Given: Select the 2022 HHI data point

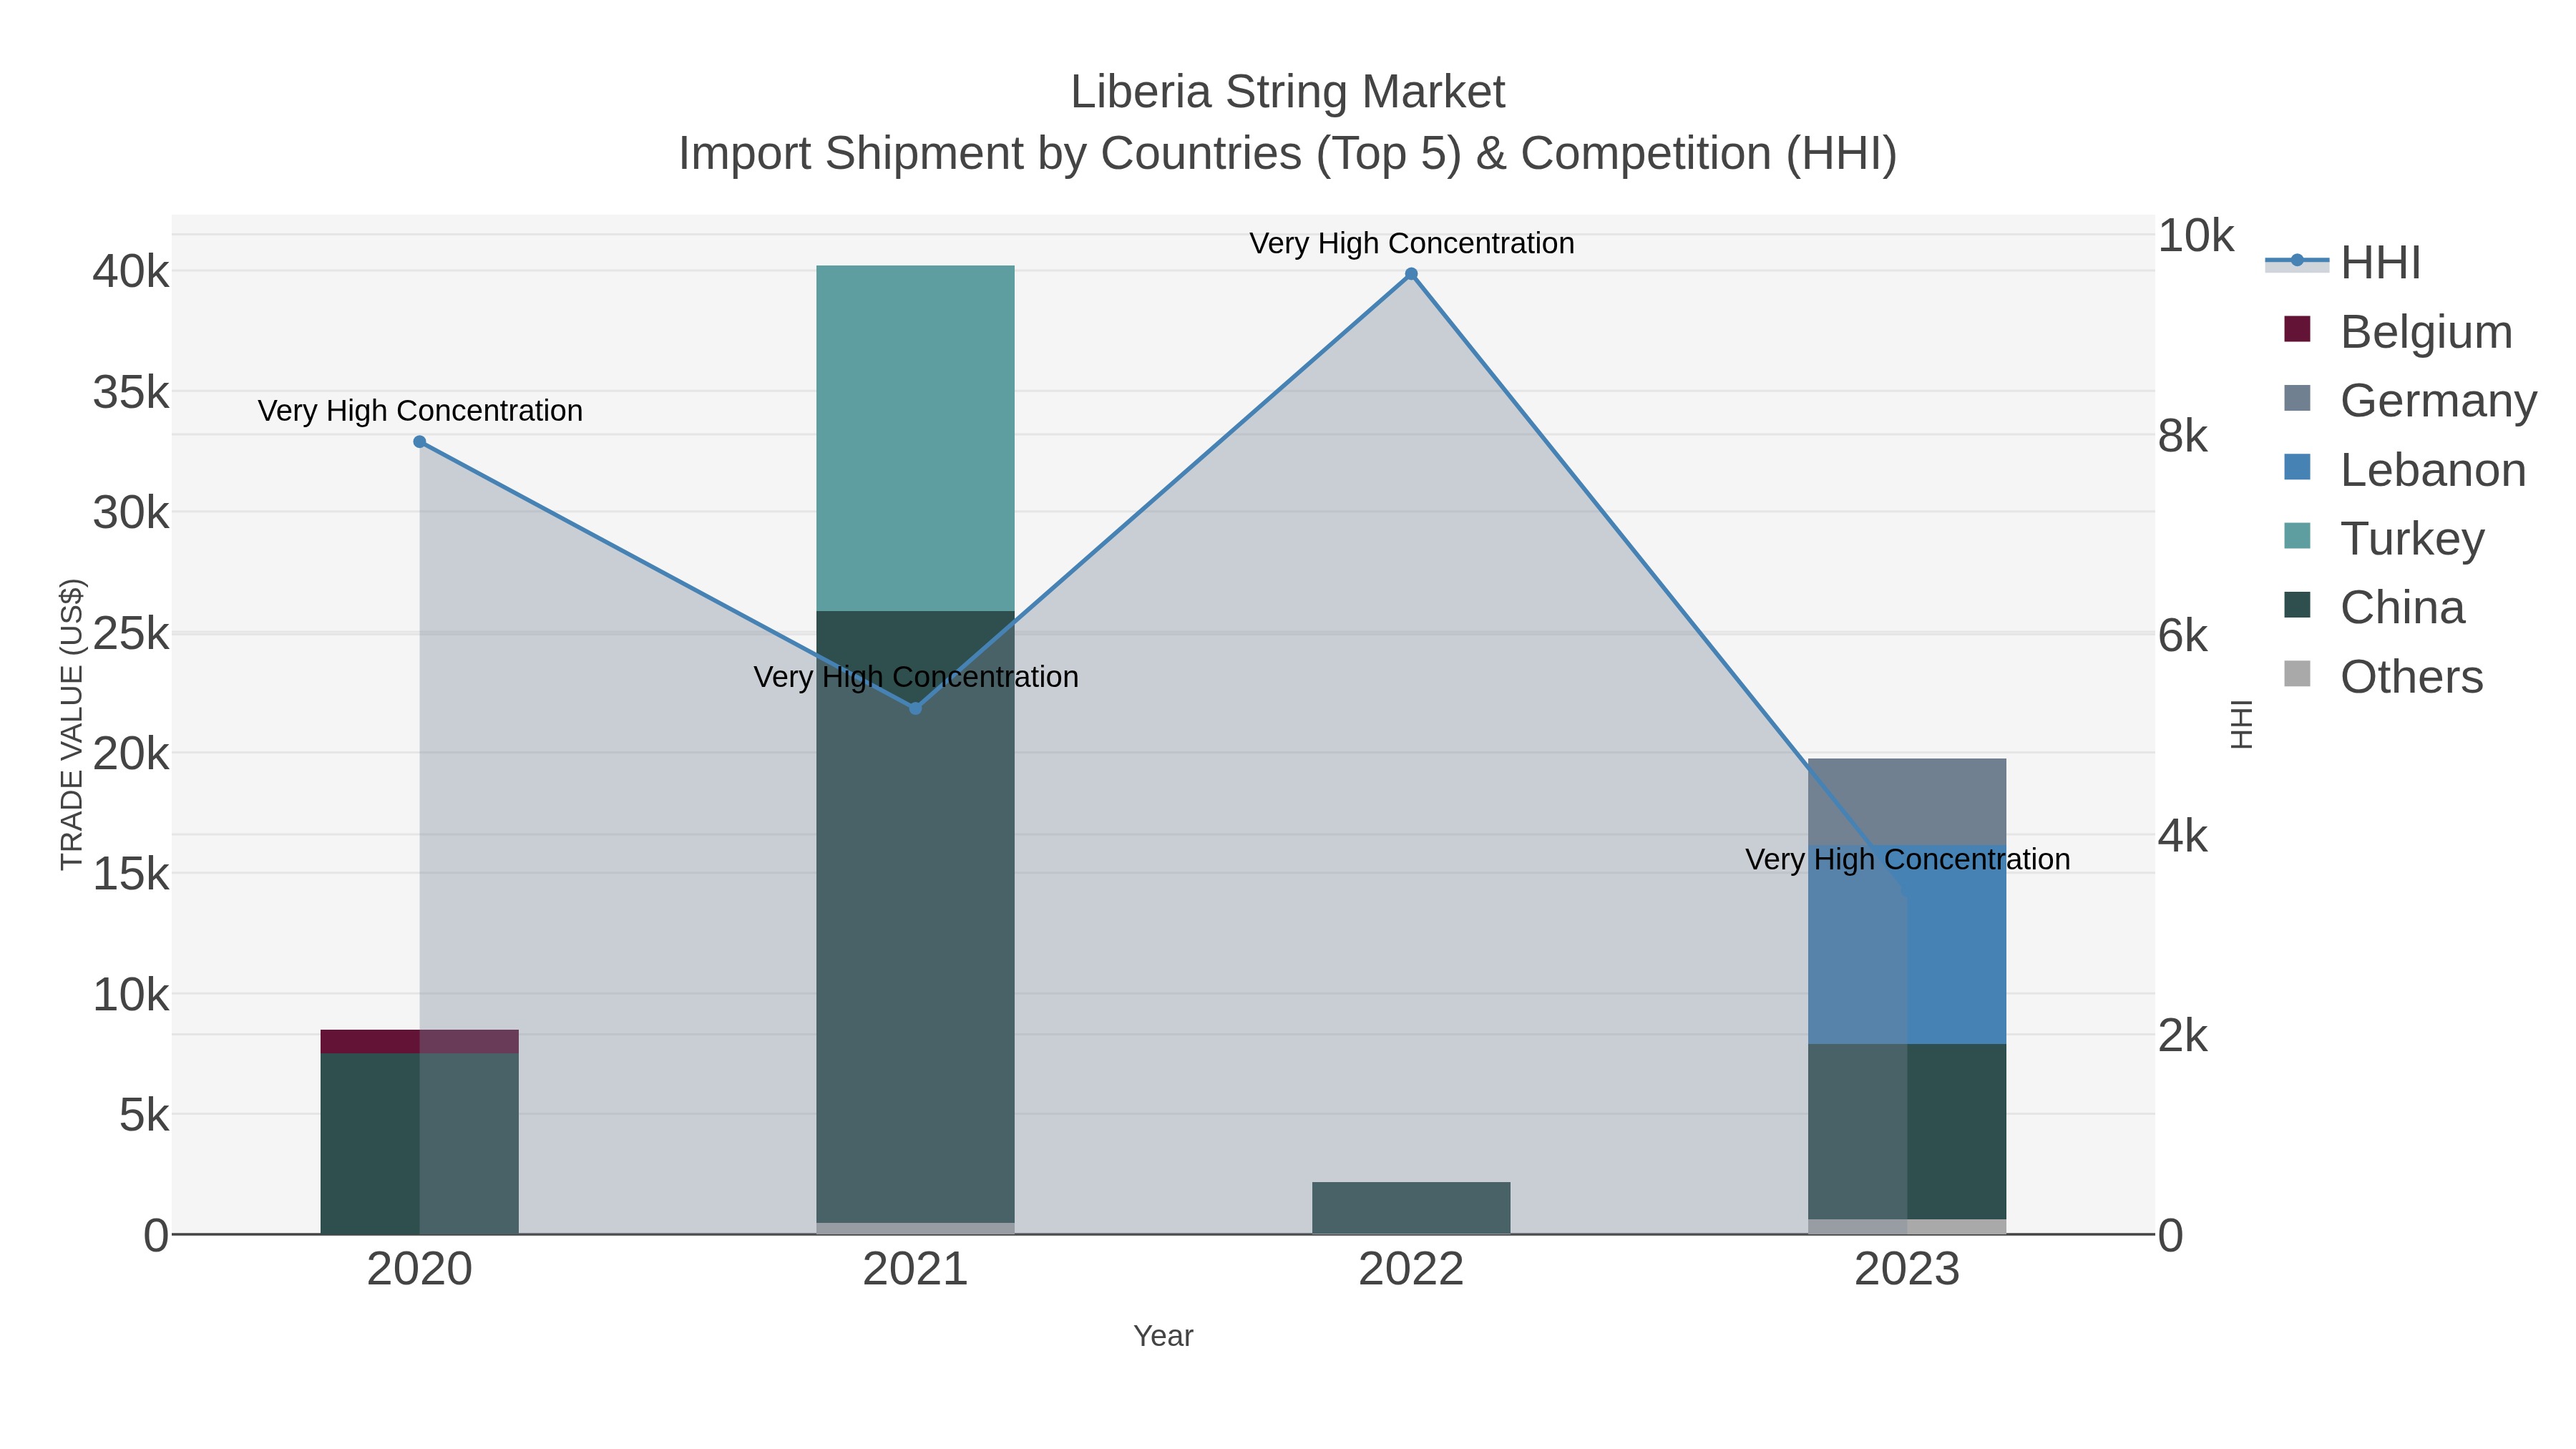Looking at the screenshot, I should (x=1411, y=274).
